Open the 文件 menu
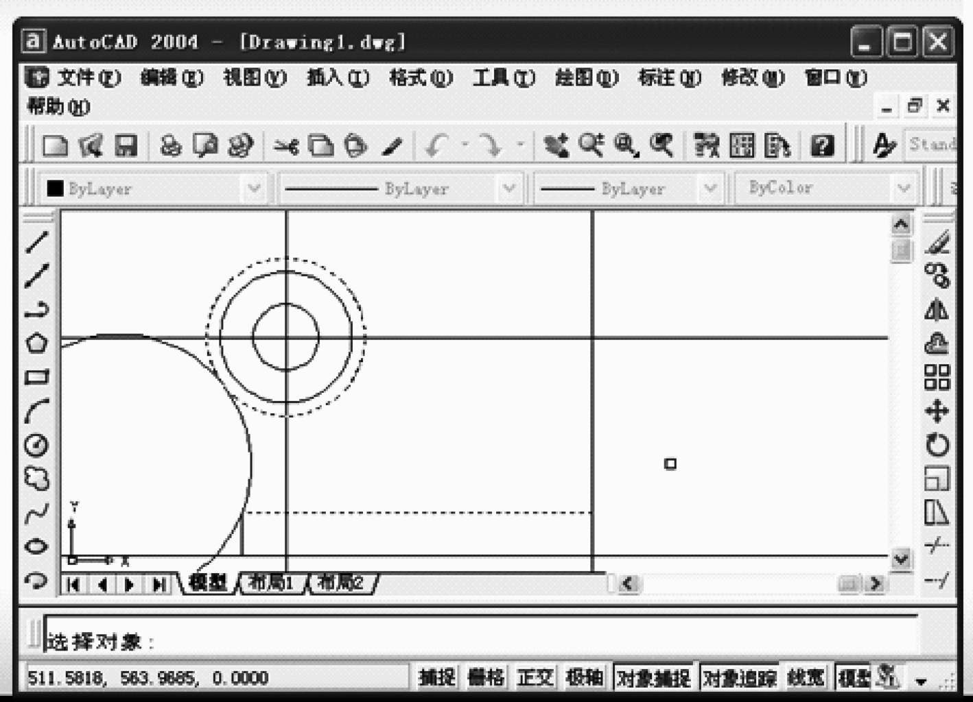The image size is (973, 702). (89, 77)
